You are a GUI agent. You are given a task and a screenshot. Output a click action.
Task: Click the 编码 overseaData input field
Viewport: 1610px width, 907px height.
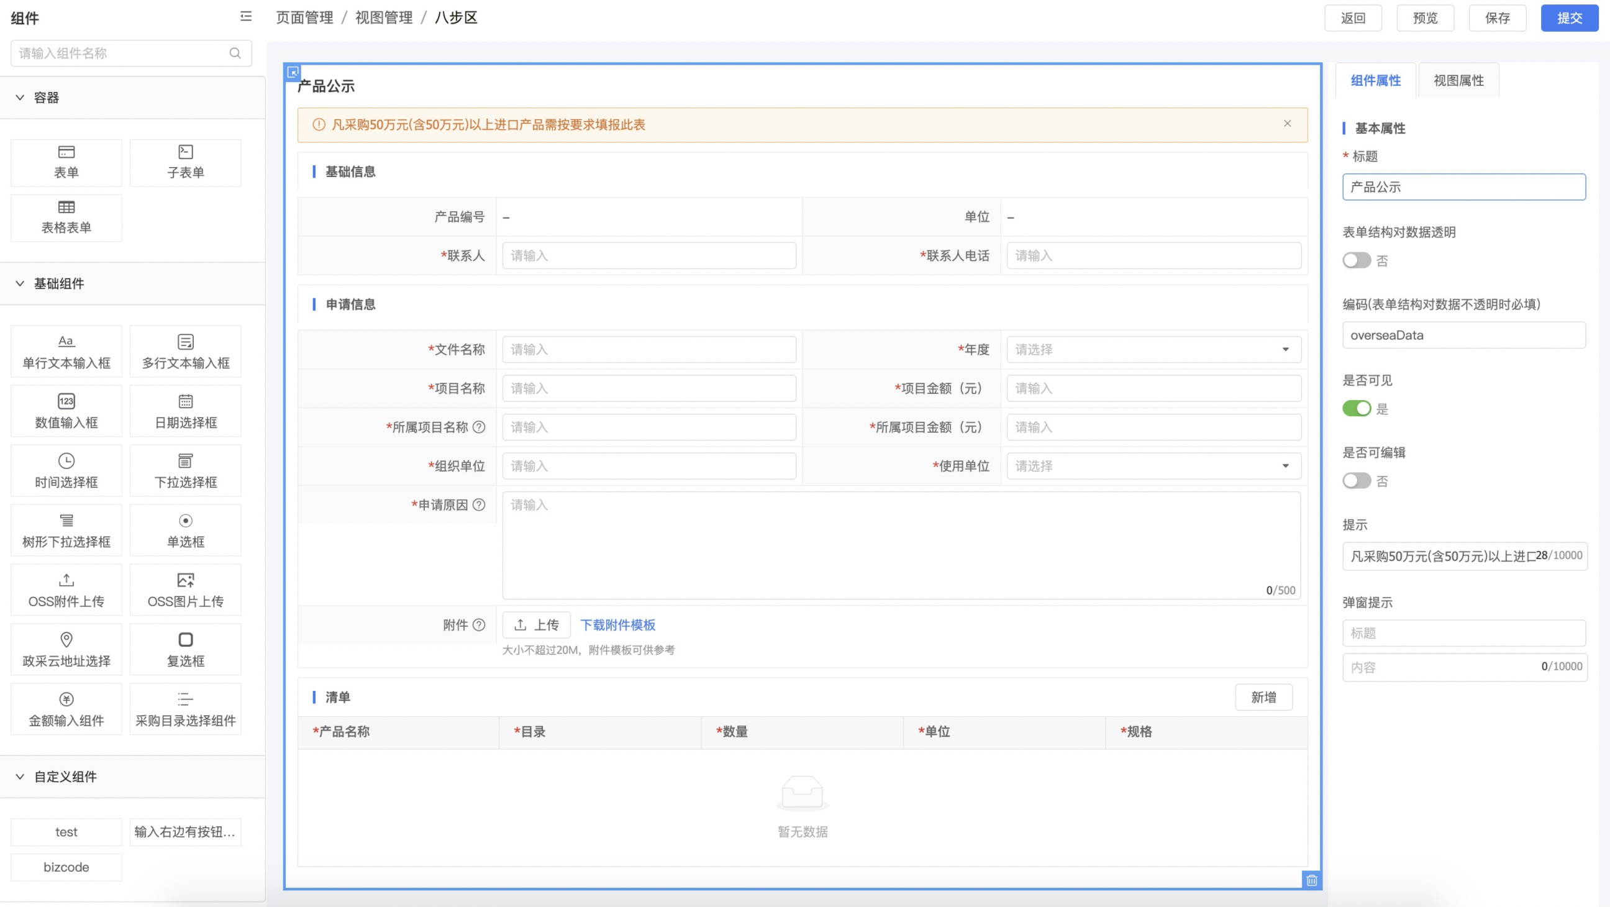[x=1463, y=335]
